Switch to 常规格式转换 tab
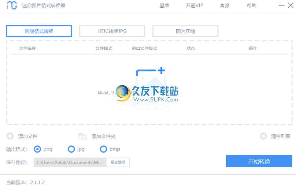The image size is (296, 187). [39, 31]
